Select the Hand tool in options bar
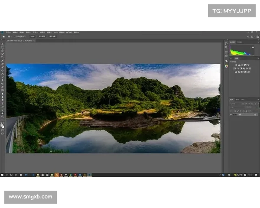This screenshot has height=208, width=260. (8, 36)
